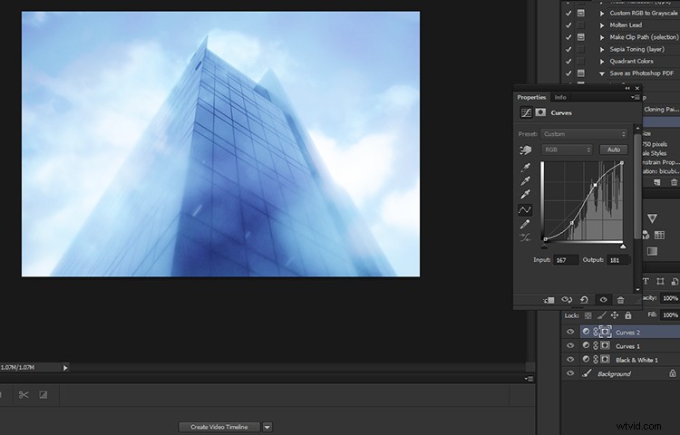Toggle checkmark for Custom RGB to Grayscale action
This screenshot has height=435, width=680.
[x=568, y=13]
